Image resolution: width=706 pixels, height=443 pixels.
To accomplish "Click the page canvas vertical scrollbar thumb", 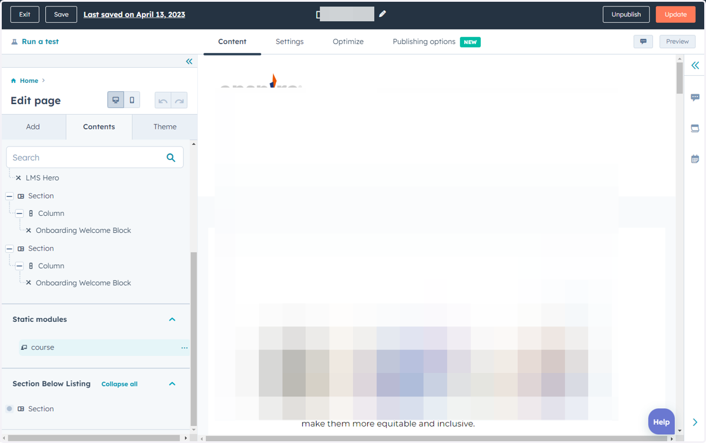I will click(x=680, y=77).
